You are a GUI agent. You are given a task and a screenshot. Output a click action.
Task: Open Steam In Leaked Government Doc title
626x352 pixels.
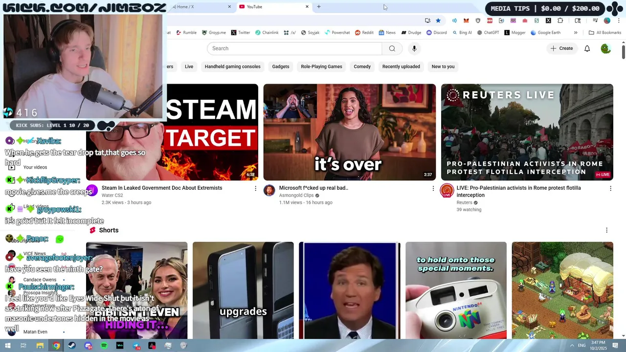click(162, 188)
